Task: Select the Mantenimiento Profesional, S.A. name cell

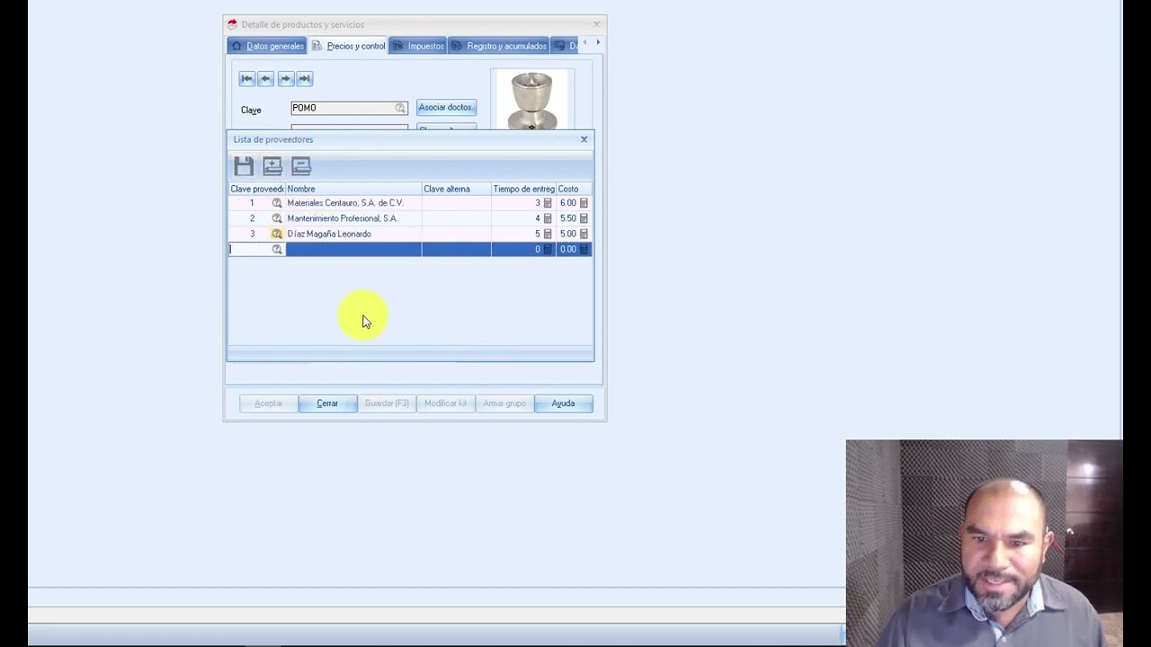Action: click(353, 218)
